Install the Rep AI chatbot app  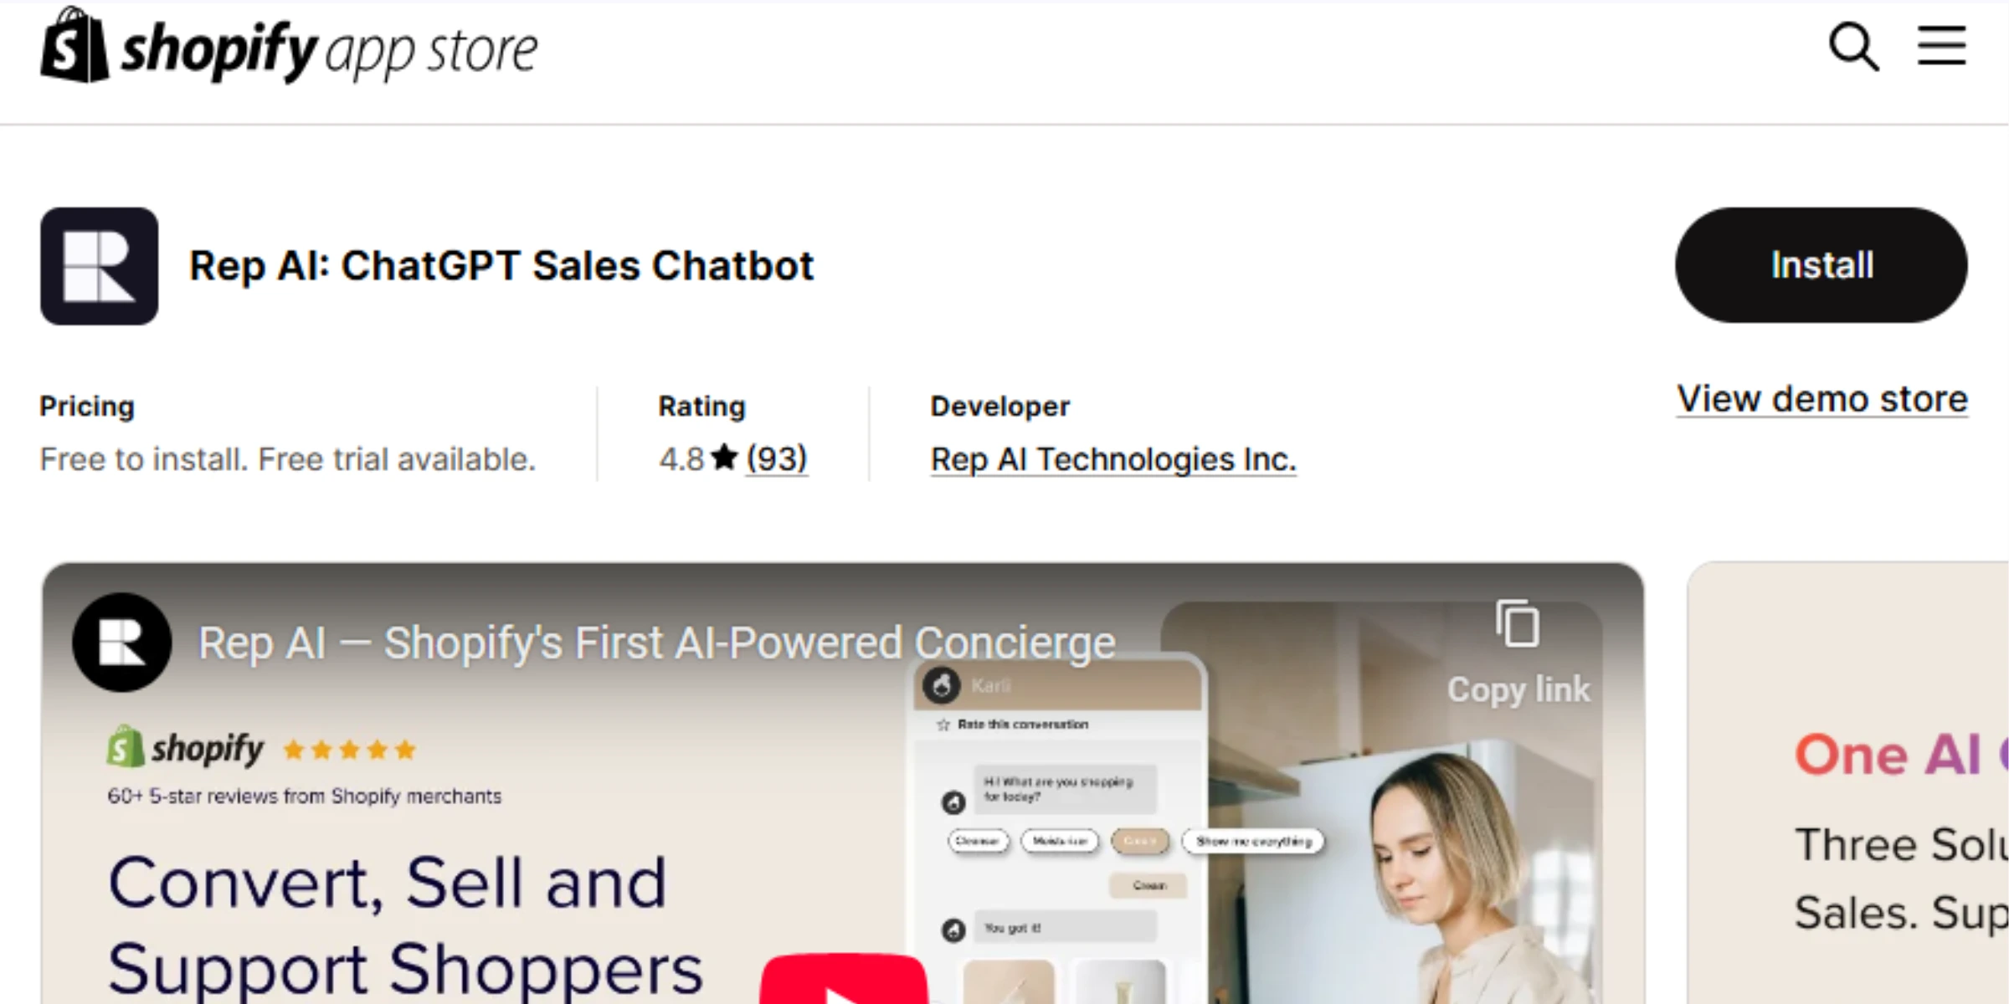pyautogui.click(x=1821, y=265)
